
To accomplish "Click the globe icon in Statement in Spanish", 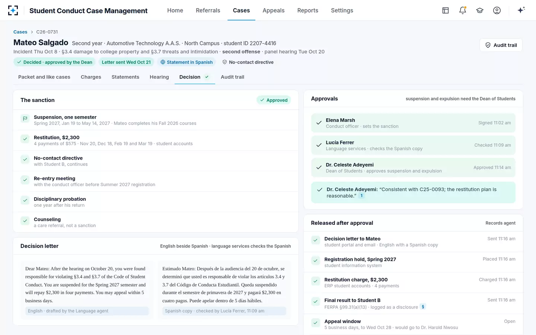I will pyautogui.click(x=163, y=62).
